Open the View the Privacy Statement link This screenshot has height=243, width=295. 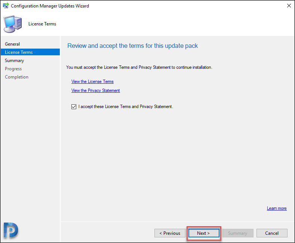pos(96,90)
